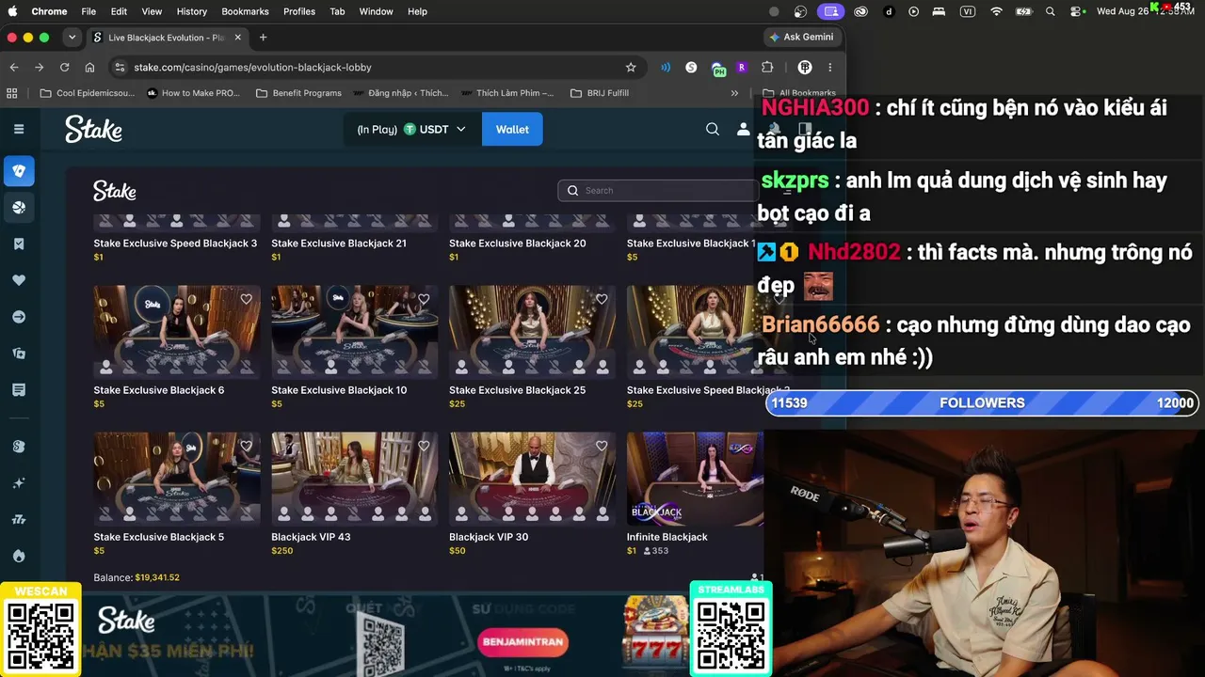The width and height of the screenshot is (1205, 677).
Task: Click the Stake Exclusive Speed Blackjack 3 title
Action: 175,244
